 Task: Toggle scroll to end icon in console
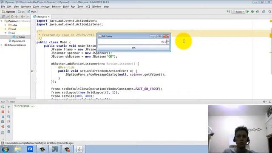click(9, 122)
